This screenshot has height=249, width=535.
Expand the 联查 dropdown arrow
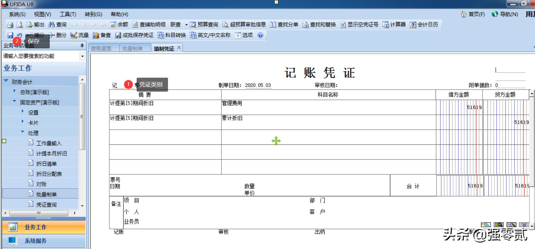pyautogui.click(x=186, y=25)
